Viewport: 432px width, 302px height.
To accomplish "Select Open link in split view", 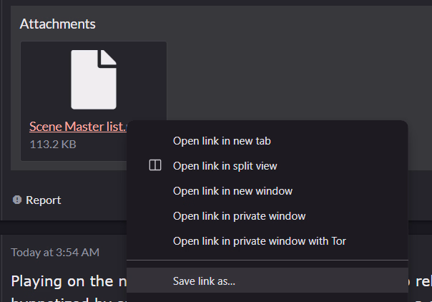I will pyautogui.click(x=225, y=165).
